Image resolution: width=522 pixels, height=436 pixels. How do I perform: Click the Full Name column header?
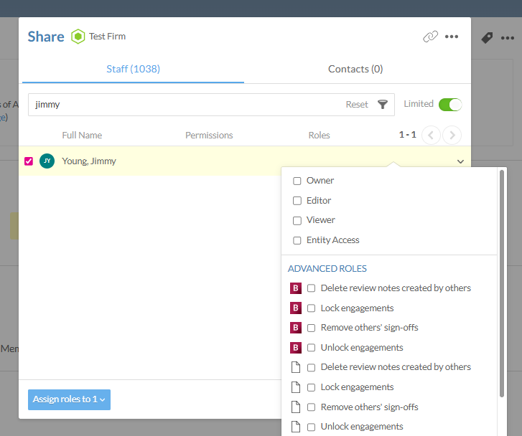pos(82,136)
